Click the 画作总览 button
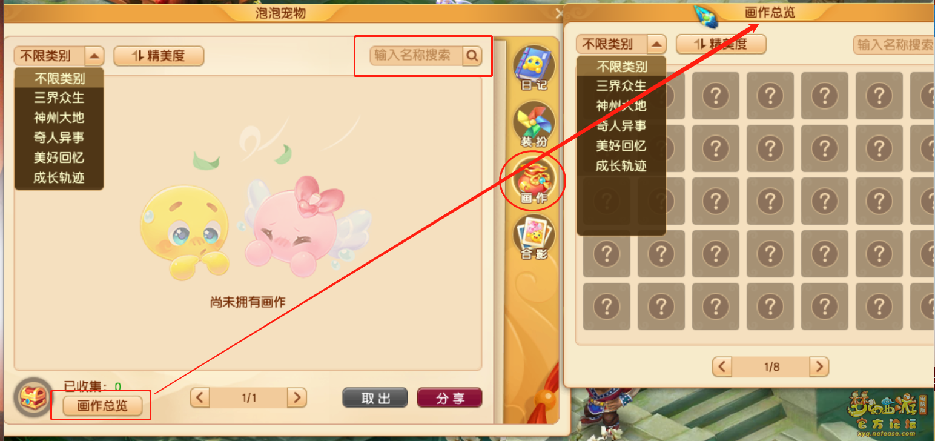The height and width of the screenshot is (441, 935). tap(103, 406)
